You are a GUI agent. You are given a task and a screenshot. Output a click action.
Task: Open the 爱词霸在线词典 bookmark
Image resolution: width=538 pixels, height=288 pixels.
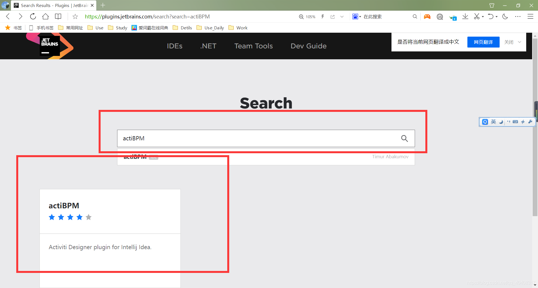tap(150, 28)
